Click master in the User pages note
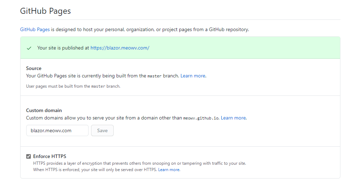356x187 pixels. [x=98, y=86]
